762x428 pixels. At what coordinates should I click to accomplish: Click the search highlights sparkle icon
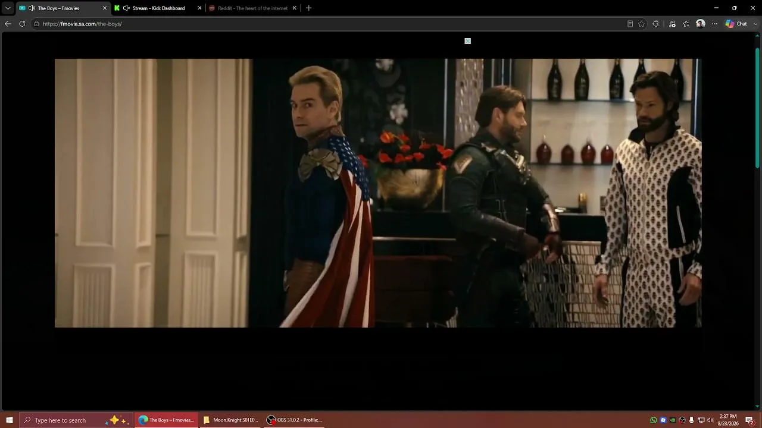pyautogui.click(x=117, y=420)
